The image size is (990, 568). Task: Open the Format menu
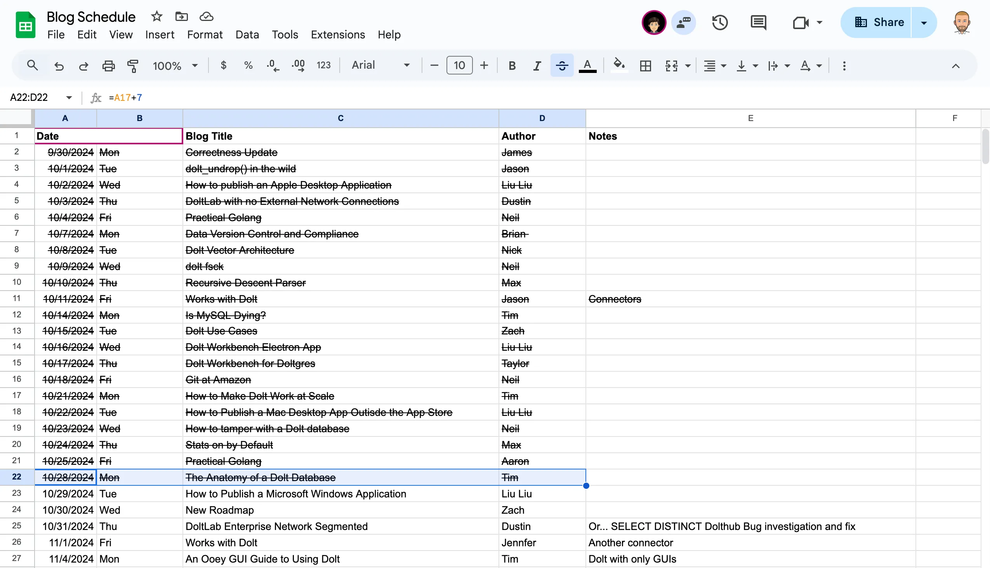click(x=205, y=35)
